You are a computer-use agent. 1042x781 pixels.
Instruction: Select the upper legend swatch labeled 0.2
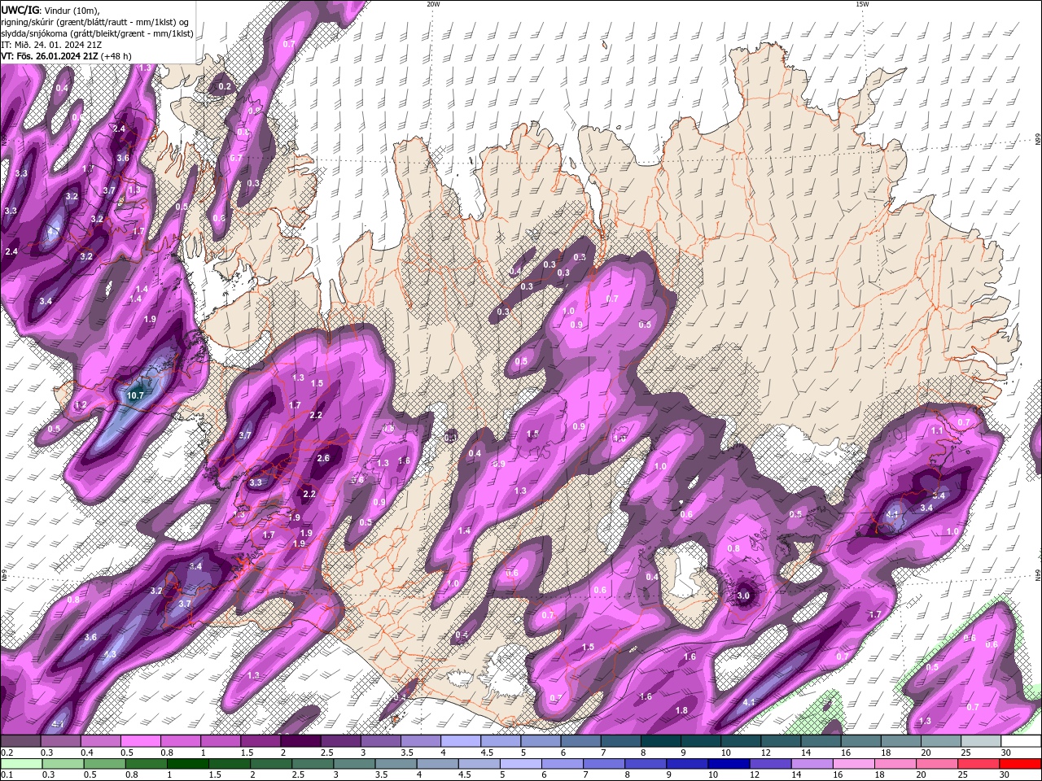(20, 741)
